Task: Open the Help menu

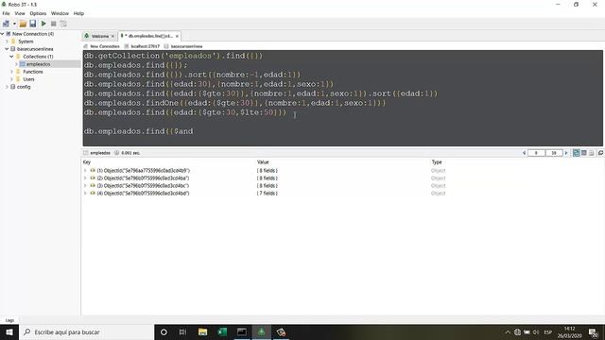Action: (x=78, y=13)
